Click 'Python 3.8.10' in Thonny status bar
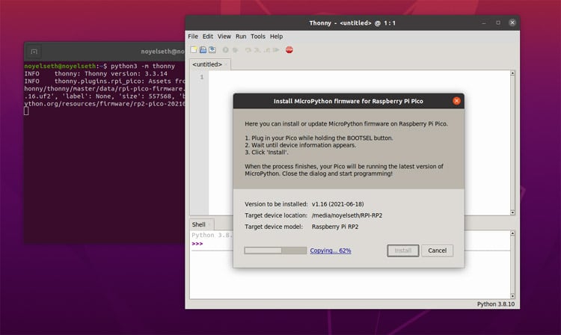 tap(495, 304)
